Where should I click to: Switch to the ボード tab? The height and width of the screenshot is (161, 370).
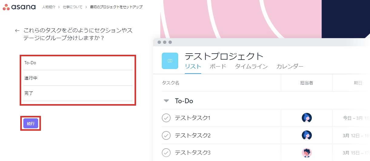[x=218, y=67]
